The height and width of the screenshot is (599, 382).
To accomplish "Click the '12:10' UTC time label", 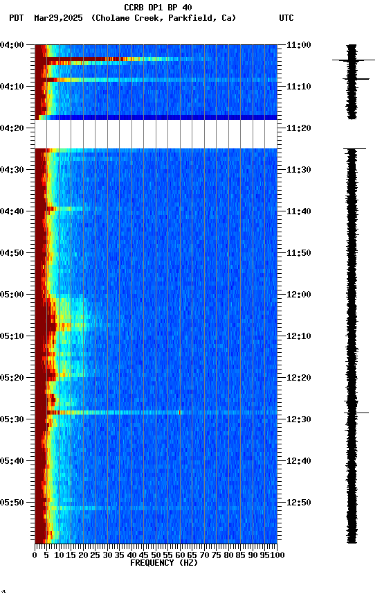I will point(299,336).
